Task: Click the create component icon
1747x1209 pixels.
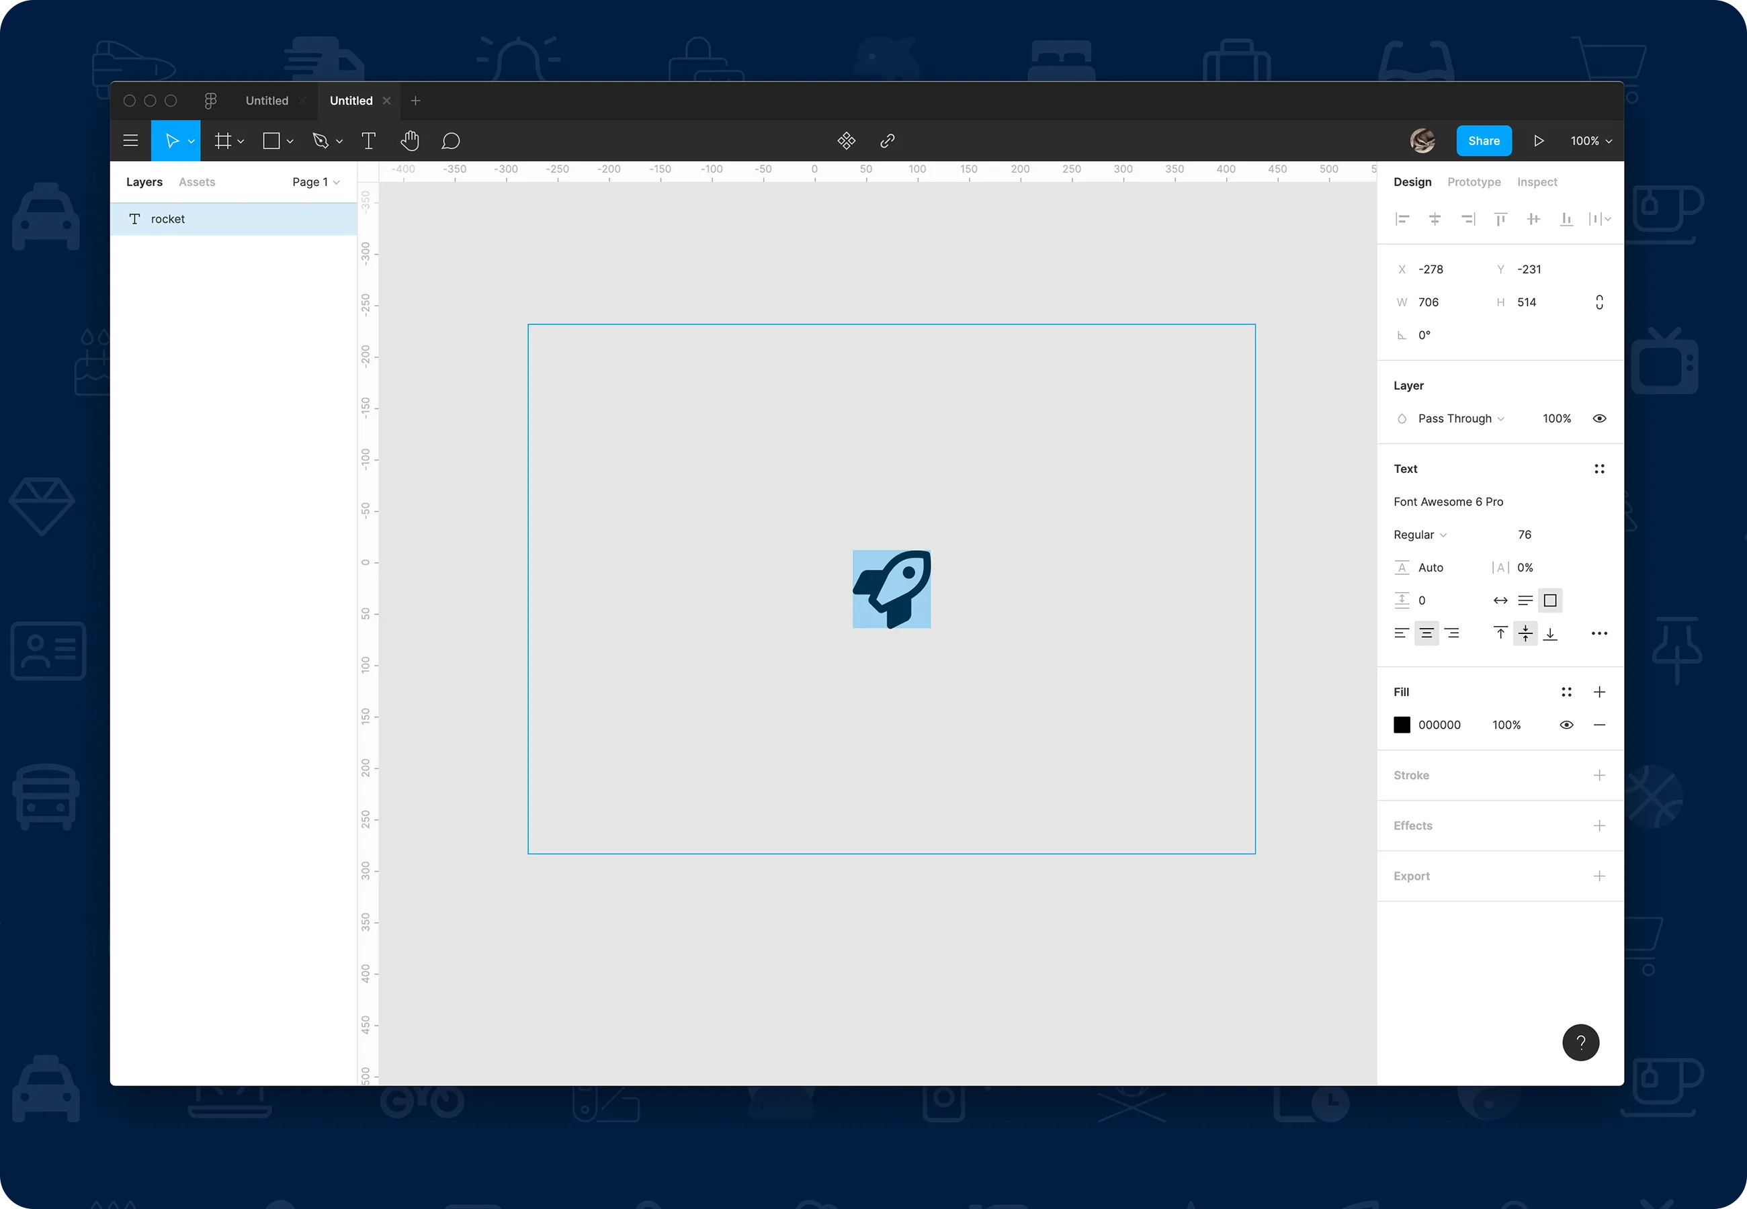Action: (x=846, y=140)
